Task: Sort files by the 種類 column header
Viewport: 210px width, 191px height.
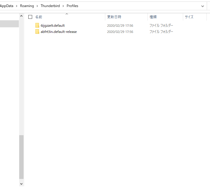Action: (153, 17)
